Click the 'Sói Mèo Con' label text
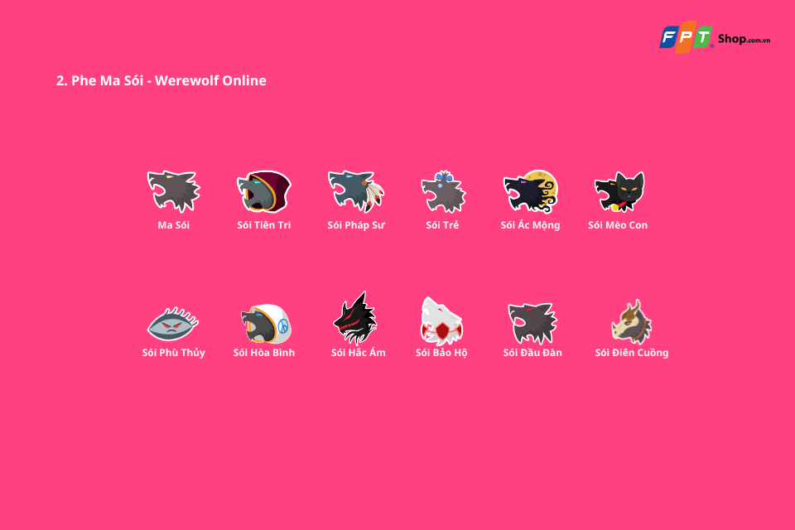Screen dimensions: 795x530 (618, 225)
